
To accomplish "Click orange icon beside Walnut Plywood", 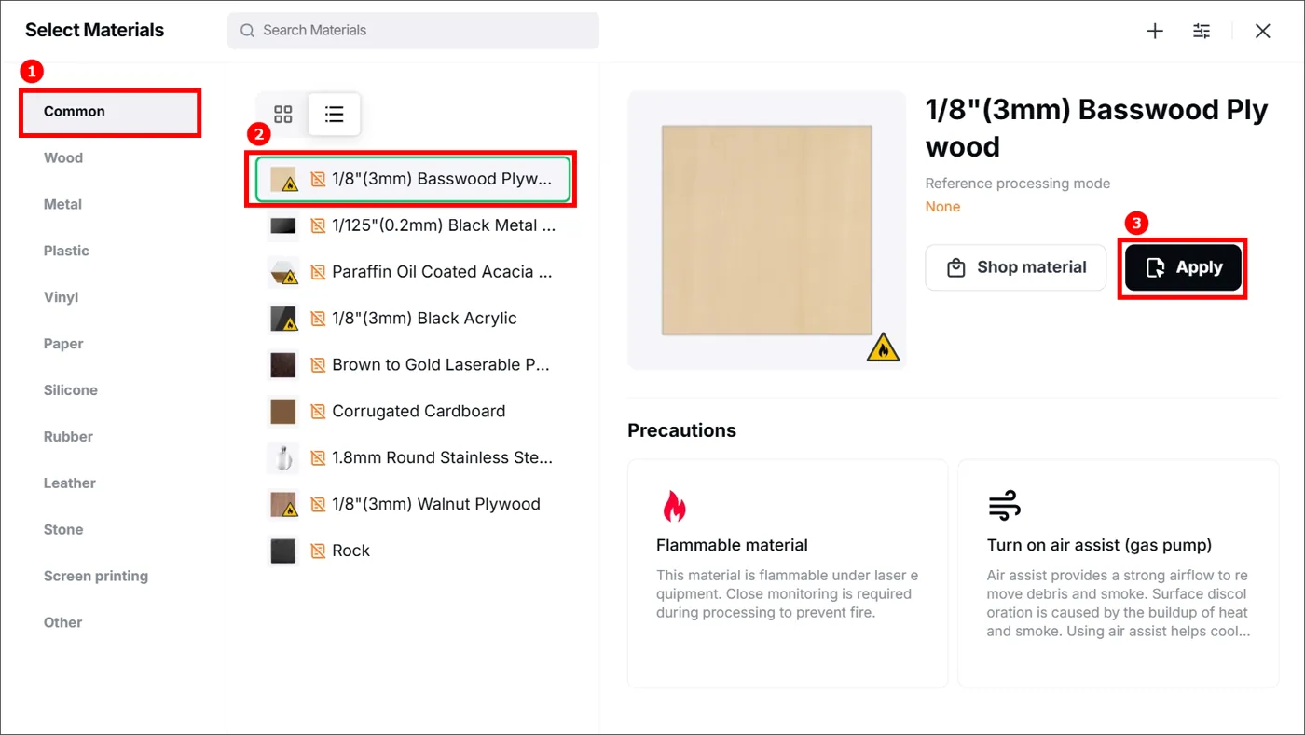I will click(318, 505).
